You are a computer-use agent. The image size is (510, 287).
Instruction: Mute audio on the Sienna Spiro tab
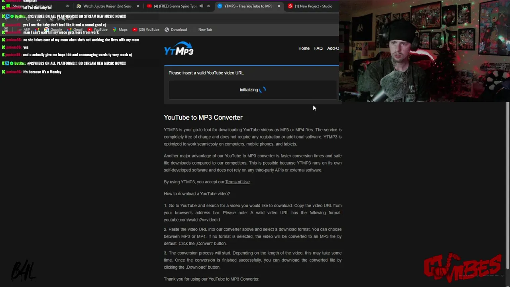(201, 6)
